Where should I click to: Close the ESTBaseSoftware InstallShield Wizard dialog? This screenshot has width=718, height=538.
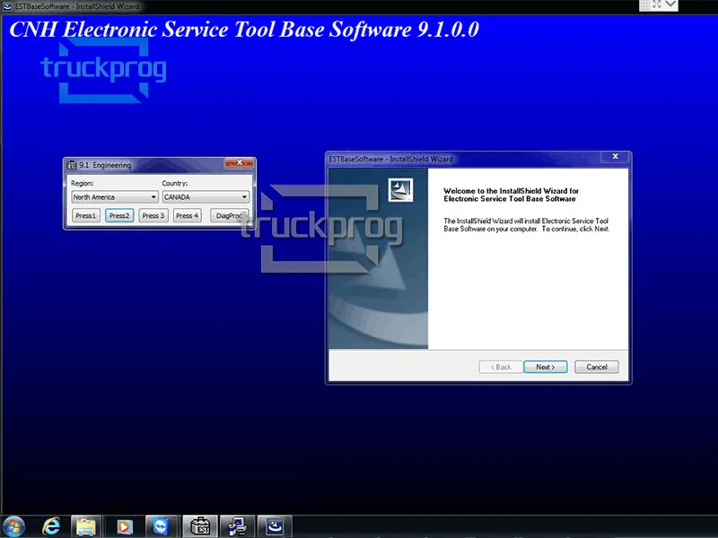click(x=616, y=156)
